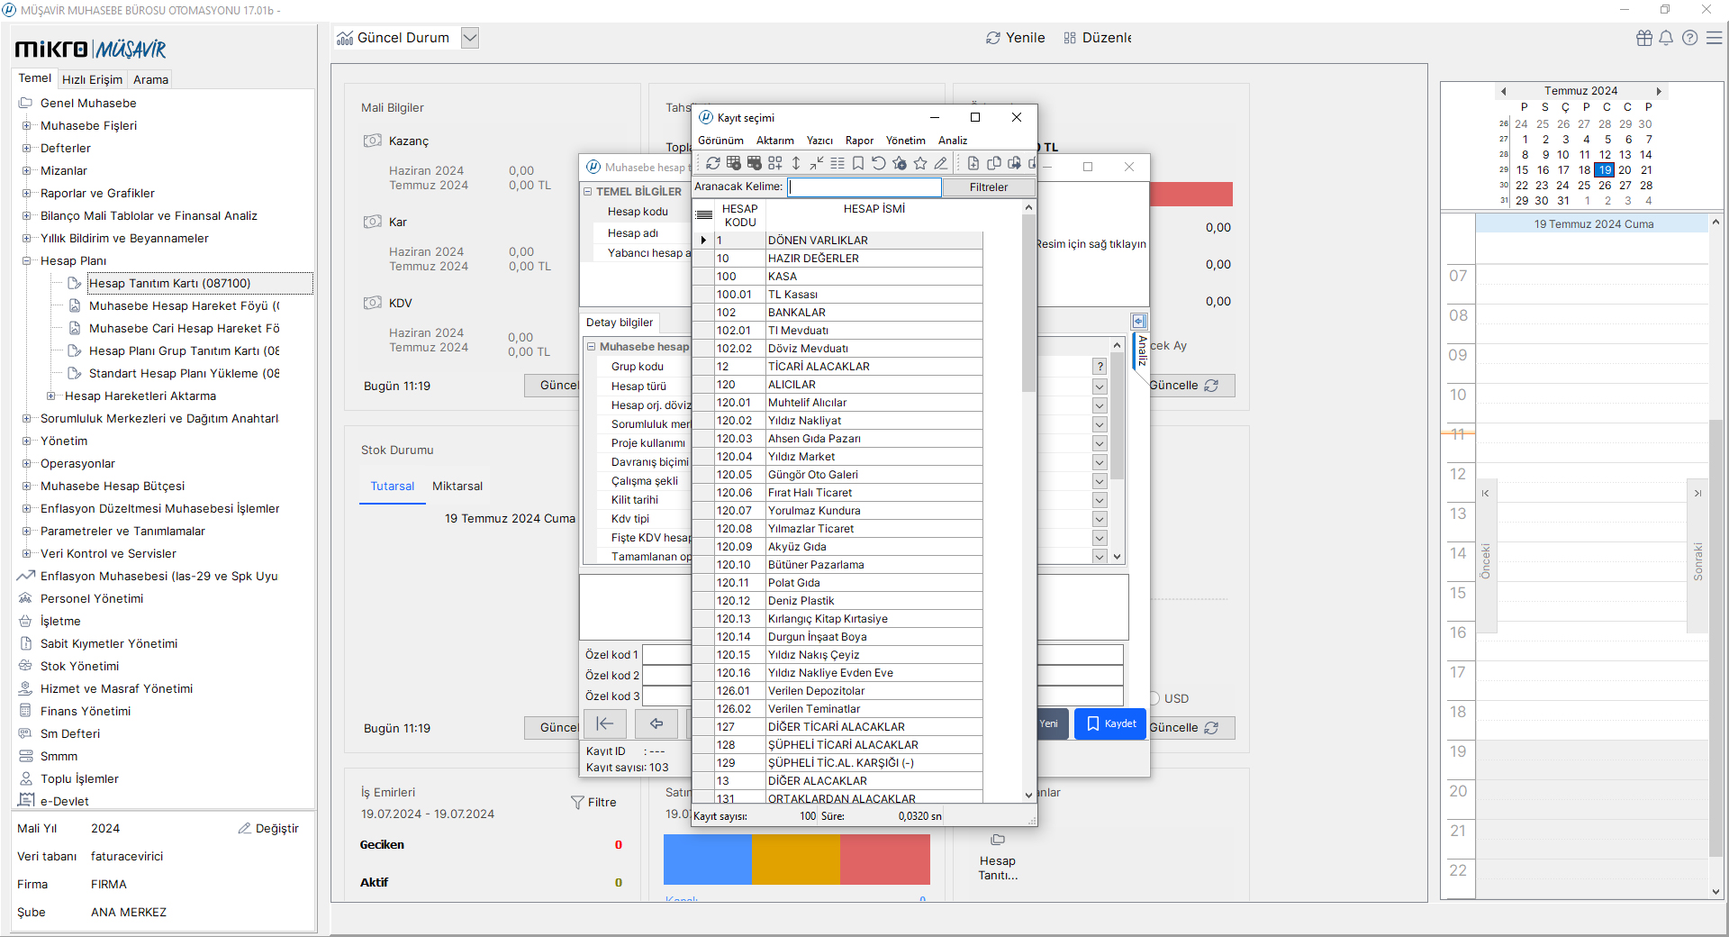Collapse the Muhasebe hesap detail group
Image resolution: width=1729 pixels, height=937 pixels.
592,346
